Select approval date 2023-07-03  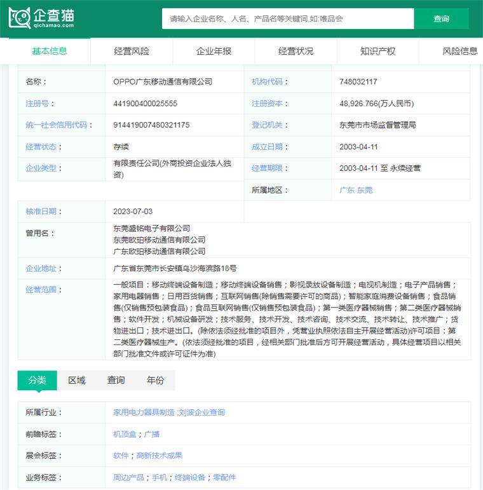coord(133,212)
